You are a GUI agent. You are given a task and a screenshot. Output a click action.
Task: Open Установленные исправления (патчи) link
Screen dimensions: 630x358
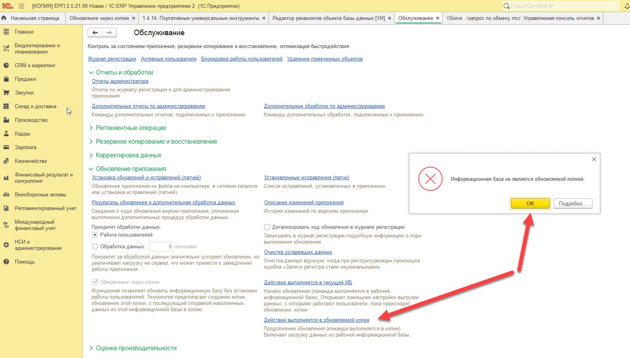point(306,177)
